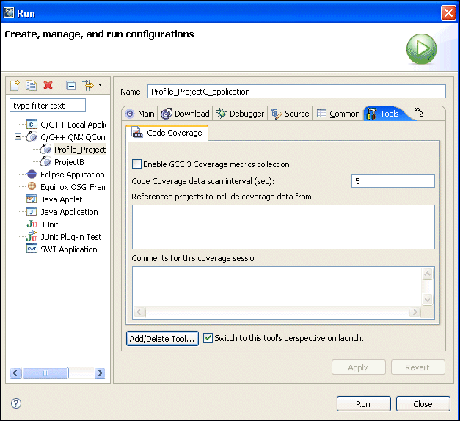The height and width of the screenshot is (421, 460).
Task: Click the help question mark icon
Action: [x=16, y=403]
